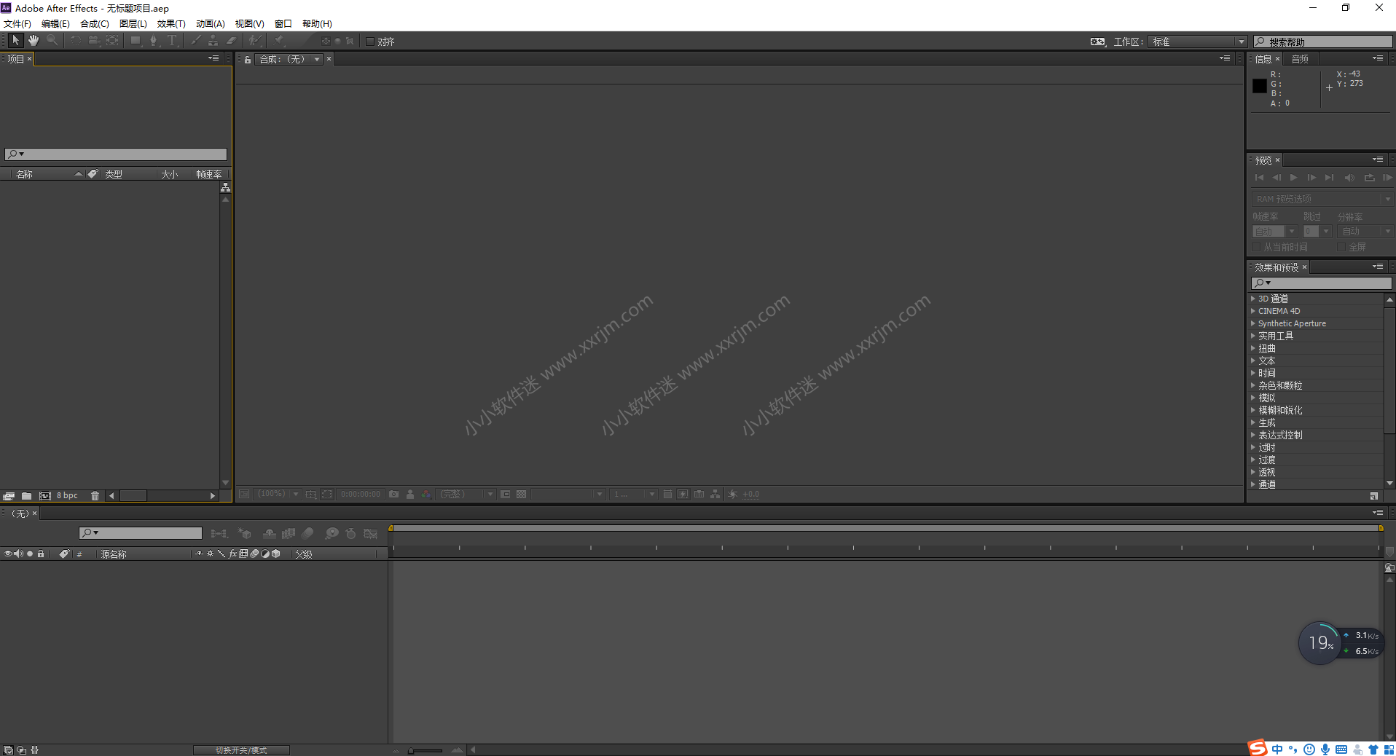Screen dimensions: 1396x756
Task: Click the 切换开关/模式 button
Action: 241,750
